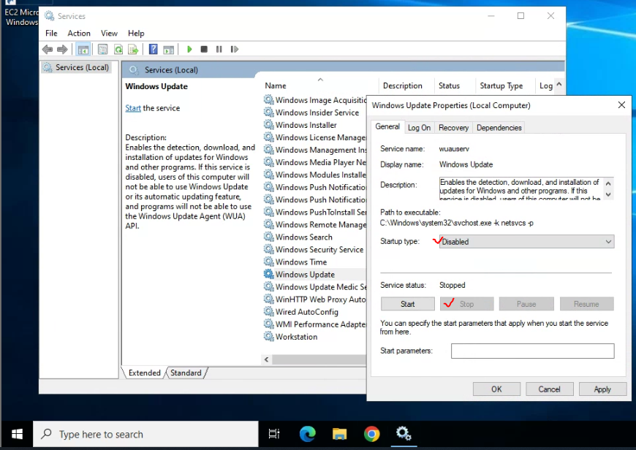Image resolution: width=636 pixels, height=450 pixels.
Task: Click the services list left scroll arrow
Action: point(267,359)
